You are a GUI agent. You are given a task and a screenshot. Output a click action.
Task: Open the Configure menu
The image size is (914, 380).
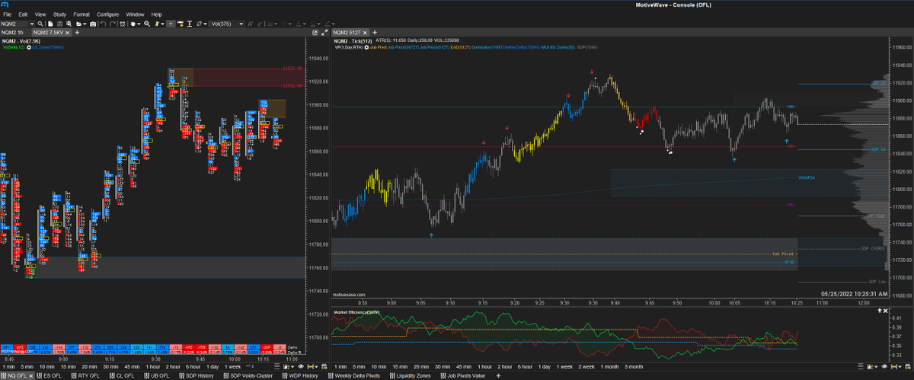click(x=107, y=14)
